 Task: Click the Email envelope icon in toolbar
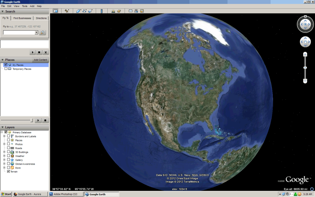[x=130, y=11]
